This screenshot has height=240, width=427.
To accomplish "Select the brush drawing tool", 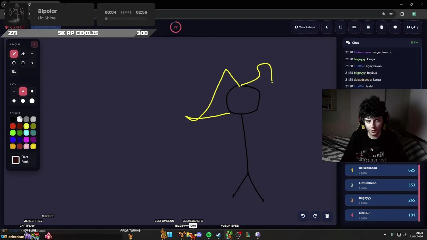I will 14,54.
